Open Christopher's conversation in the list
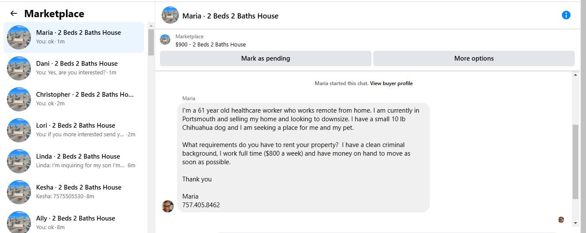Viewport: 586px width, 233px height. (74, 99)
